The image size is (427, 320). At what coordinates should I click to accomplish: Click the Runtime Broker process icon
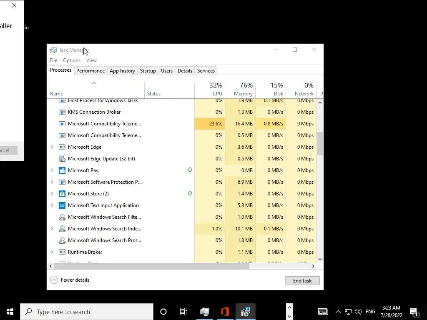[x=62, y=252]
